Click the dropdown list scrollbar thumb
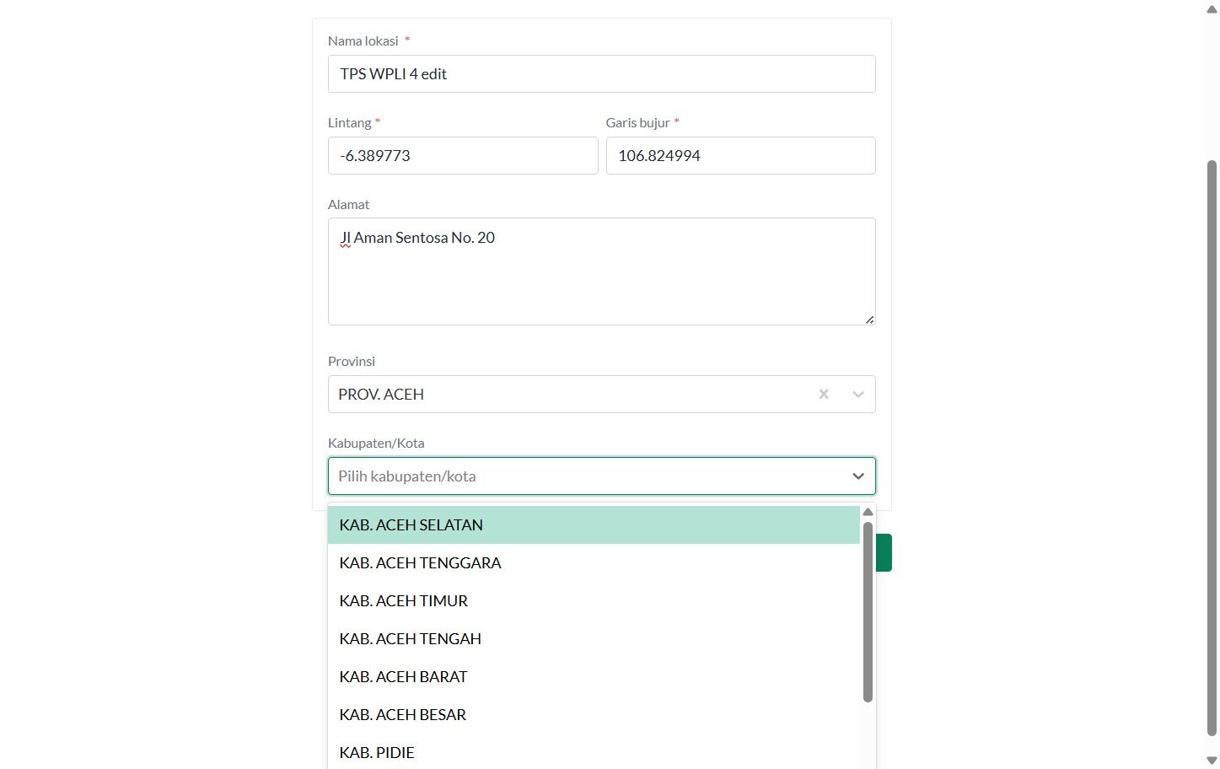Screen dimensions: 1220x769 coord(868,611)
